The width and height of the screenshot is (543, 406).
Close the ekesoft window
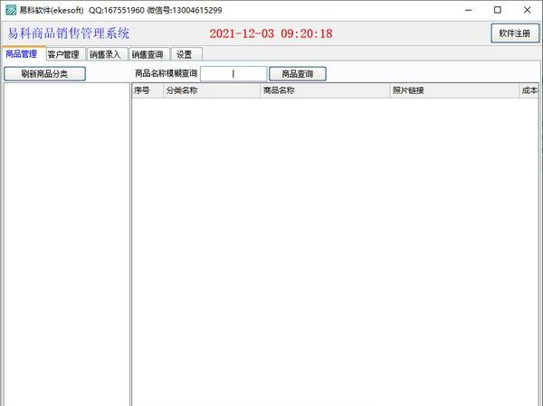pos(527,10)
